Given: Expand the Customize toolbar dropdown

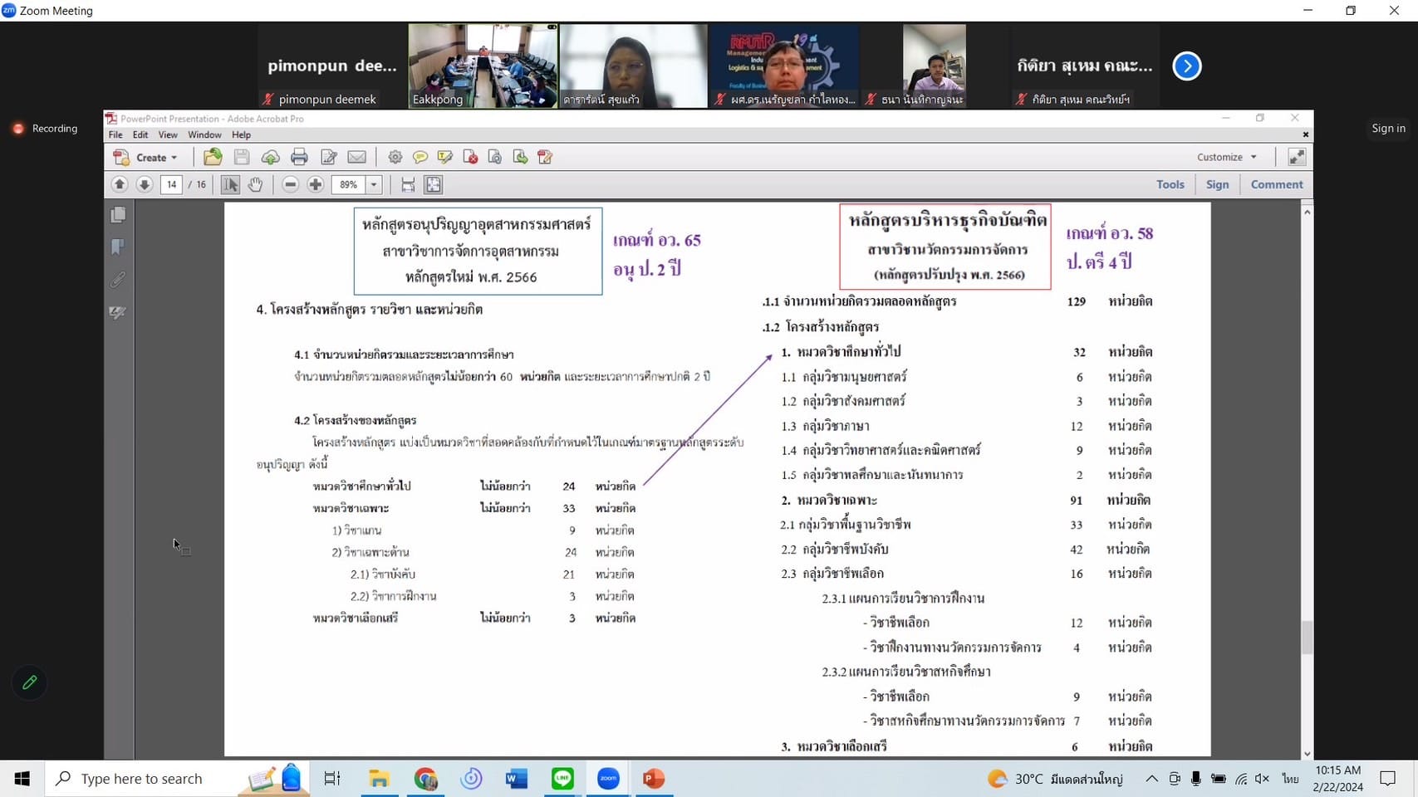Looking at the screenshot, I should click(1226, 157).
